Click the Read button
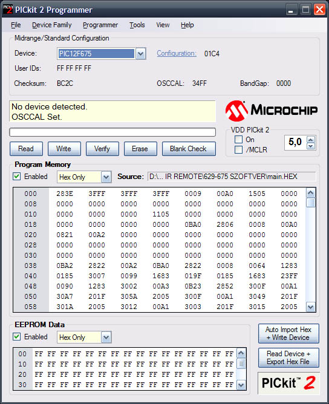Viewport: 329px width, 404px height. pos(26,149)
